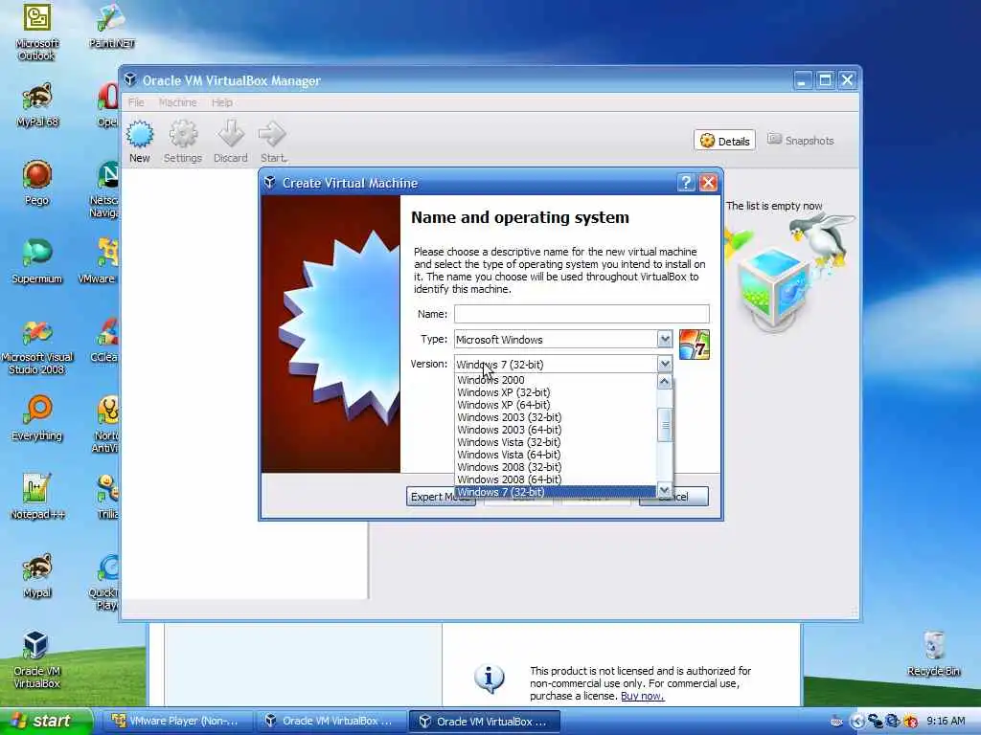Minimize the VirtualBox Manager window
The width and height of the screenshot is (981, 735).
(x=803, y=80)
